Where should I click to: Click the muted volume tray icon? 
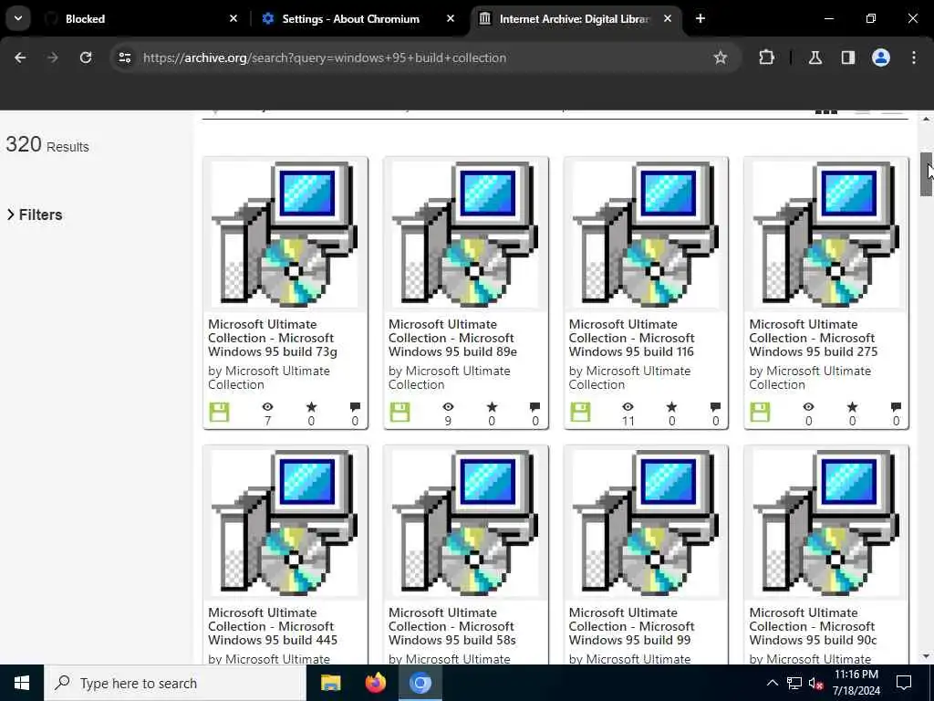[815, 683]
